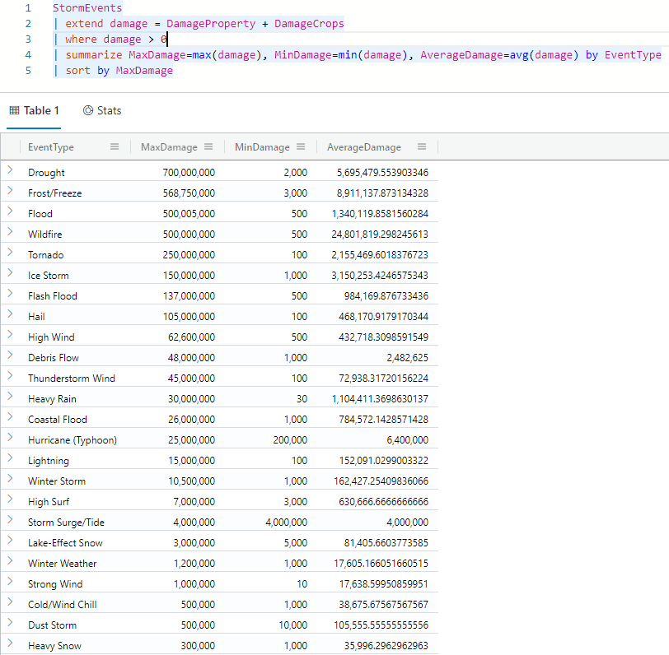
Task: Expand the Heavy Snow row
Action: [10, 643]
